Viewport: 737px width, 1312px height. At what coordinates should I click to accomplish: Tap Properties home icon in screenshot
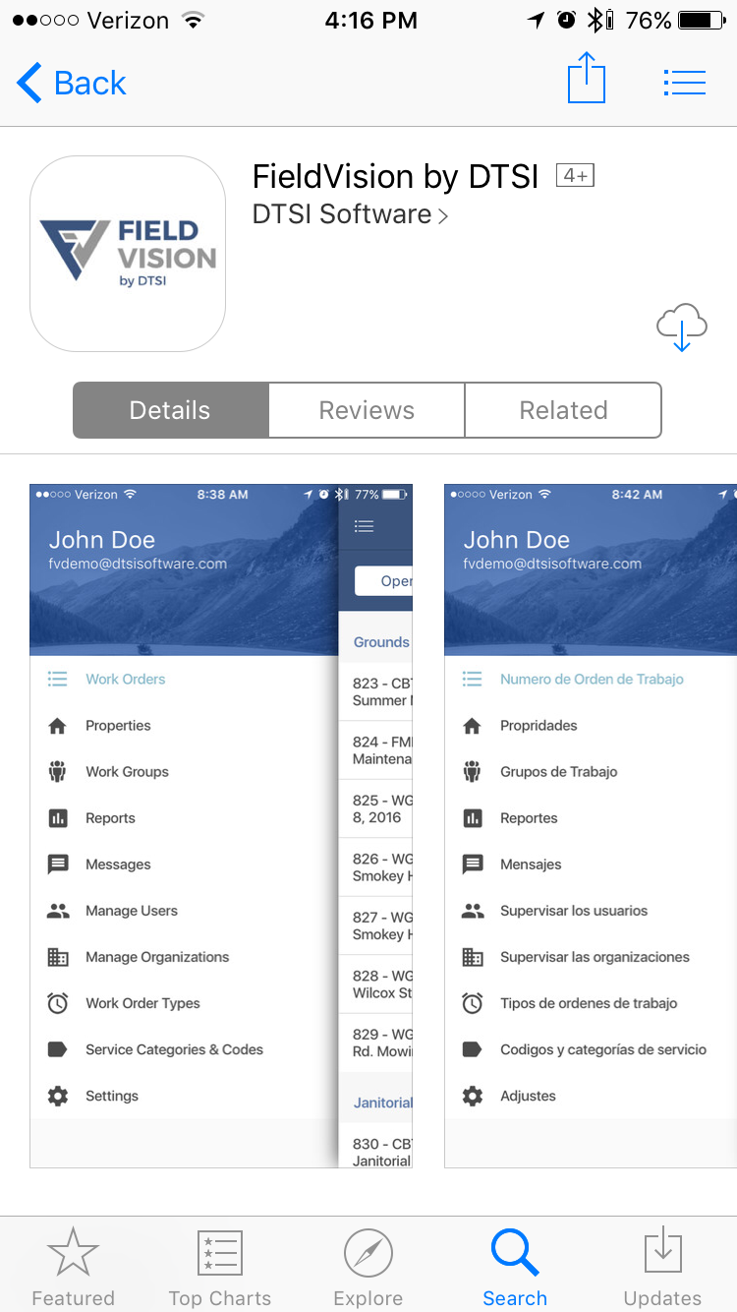(x=58, y=726)
